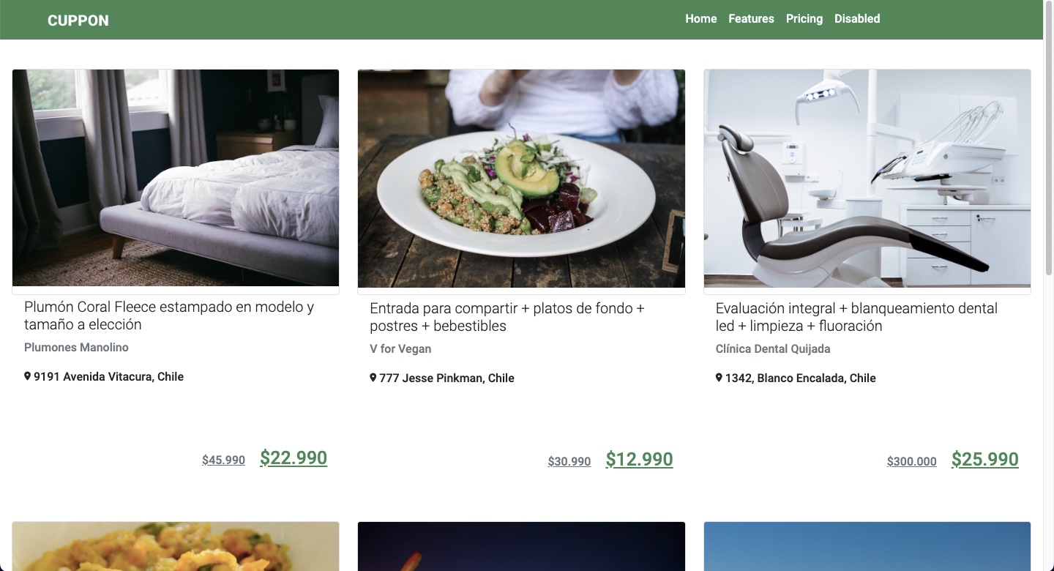Click the Plumón Coral Fleece coupon title
The image size is (1054, 571).
click(x=169, y=316)
